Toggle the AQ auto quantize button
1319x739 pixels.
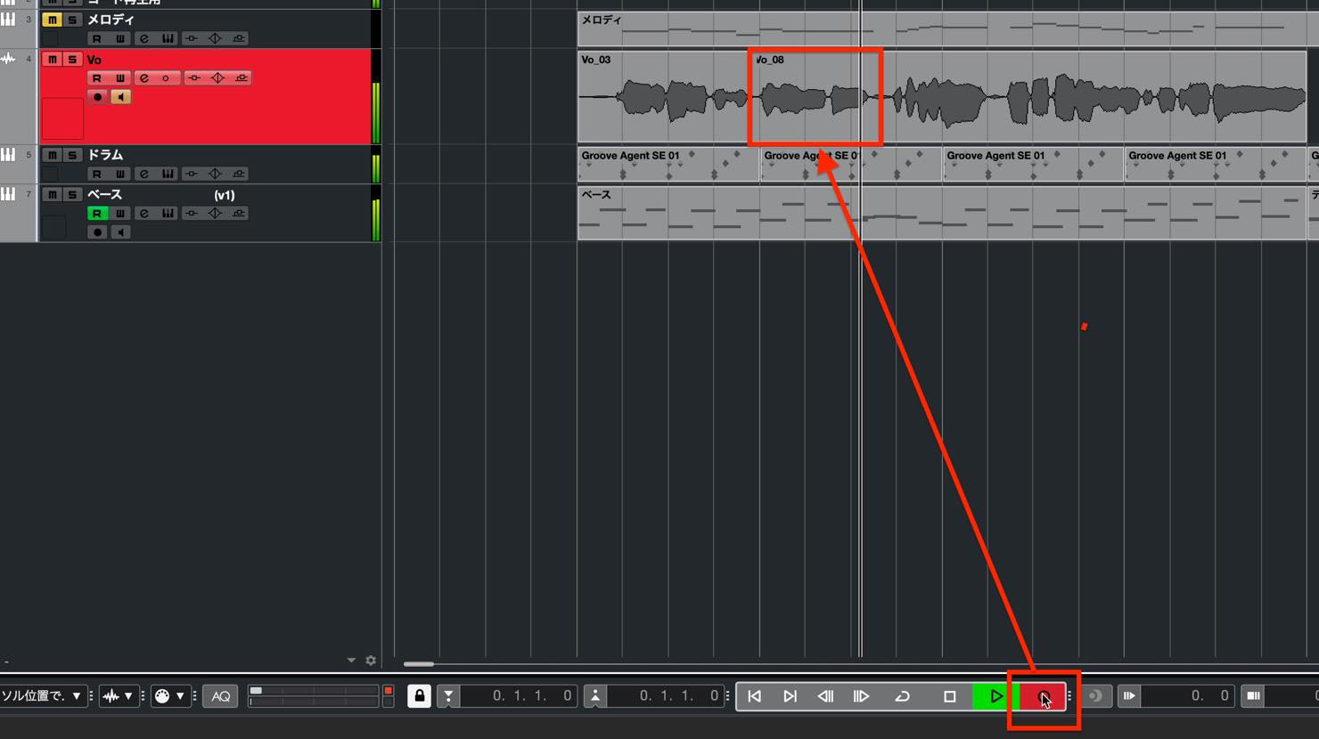click(x=221, y=696)
